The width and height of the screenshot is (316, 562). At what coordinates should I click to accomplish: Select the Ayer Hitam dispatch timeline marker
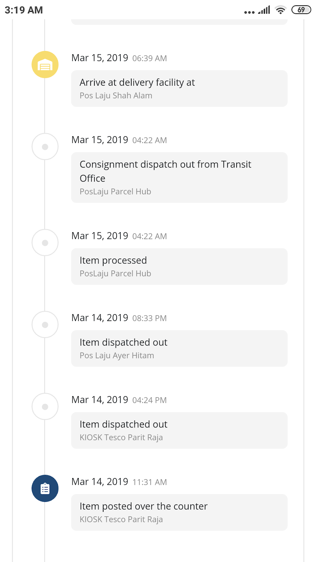pyautogui.click(x=45, y=325)
